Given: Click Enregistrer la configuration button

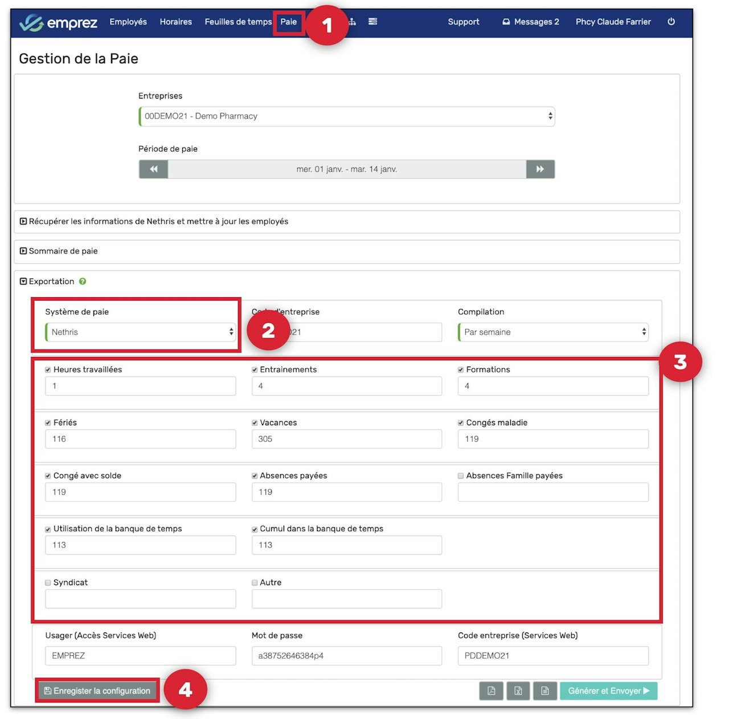Looking at the screenshot, I should (x=97, y=691).
